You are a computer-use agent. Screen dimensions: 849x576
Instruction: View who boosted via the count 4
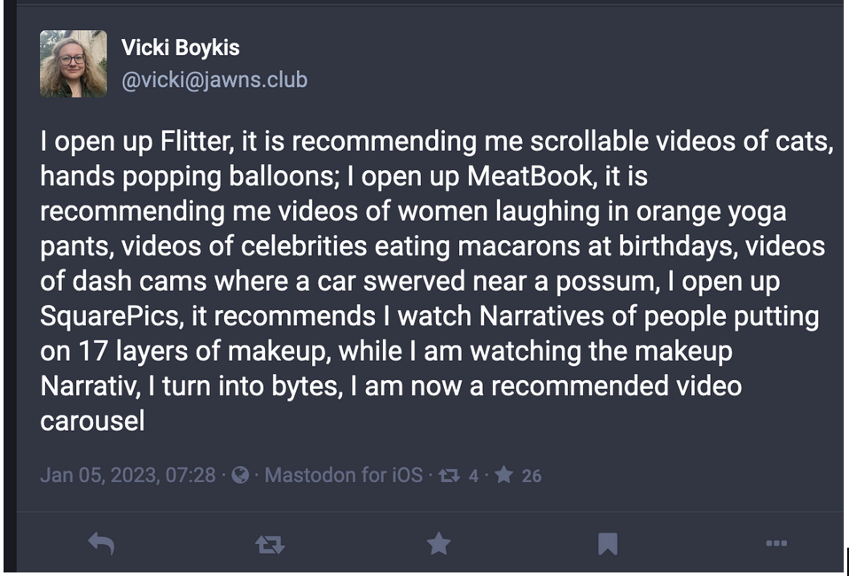[473, 476]
